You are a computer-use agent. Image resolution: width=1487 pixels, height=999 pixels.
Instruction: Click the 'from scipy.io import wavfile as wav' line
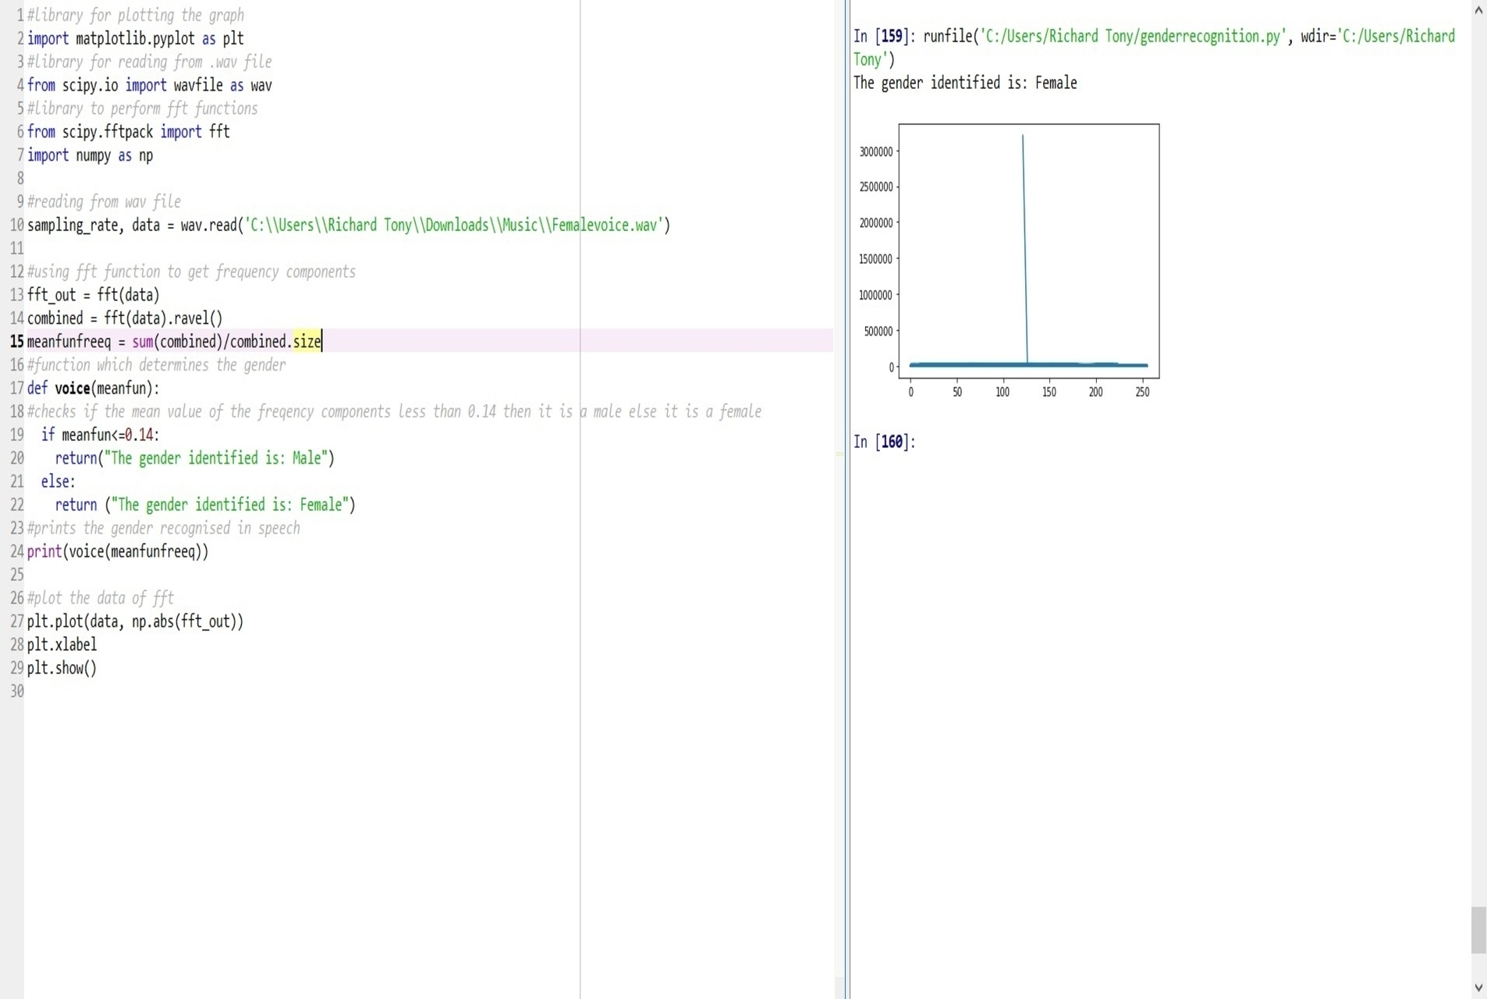150,85
